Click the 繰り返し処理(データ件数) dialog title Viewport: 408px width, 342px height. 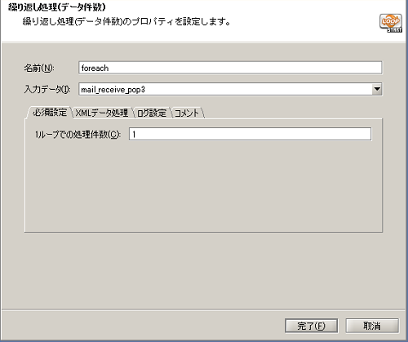click(56, 7)
